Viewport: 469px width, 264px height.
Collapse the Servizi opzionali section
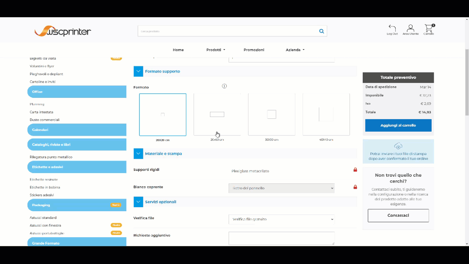(x=138, y=202)
